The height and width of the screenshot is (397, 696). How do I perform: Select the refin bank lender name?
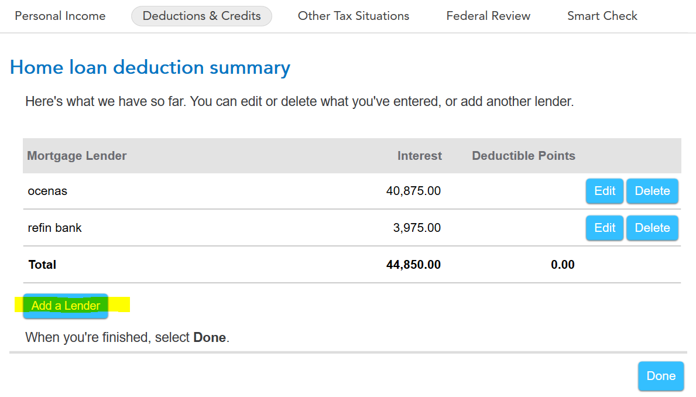pos(55,228)
